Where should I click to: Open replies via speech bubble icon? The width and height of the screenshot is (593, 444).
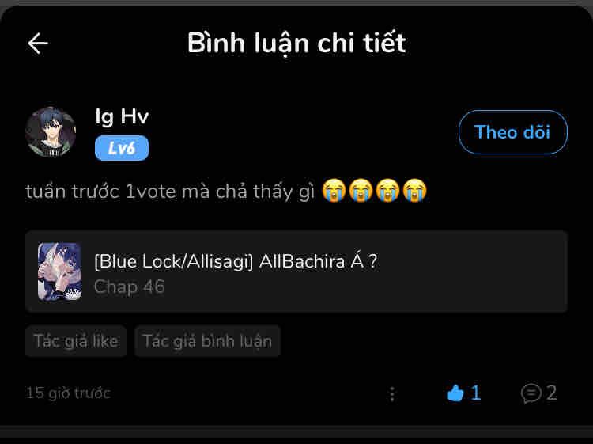point(531,393)
